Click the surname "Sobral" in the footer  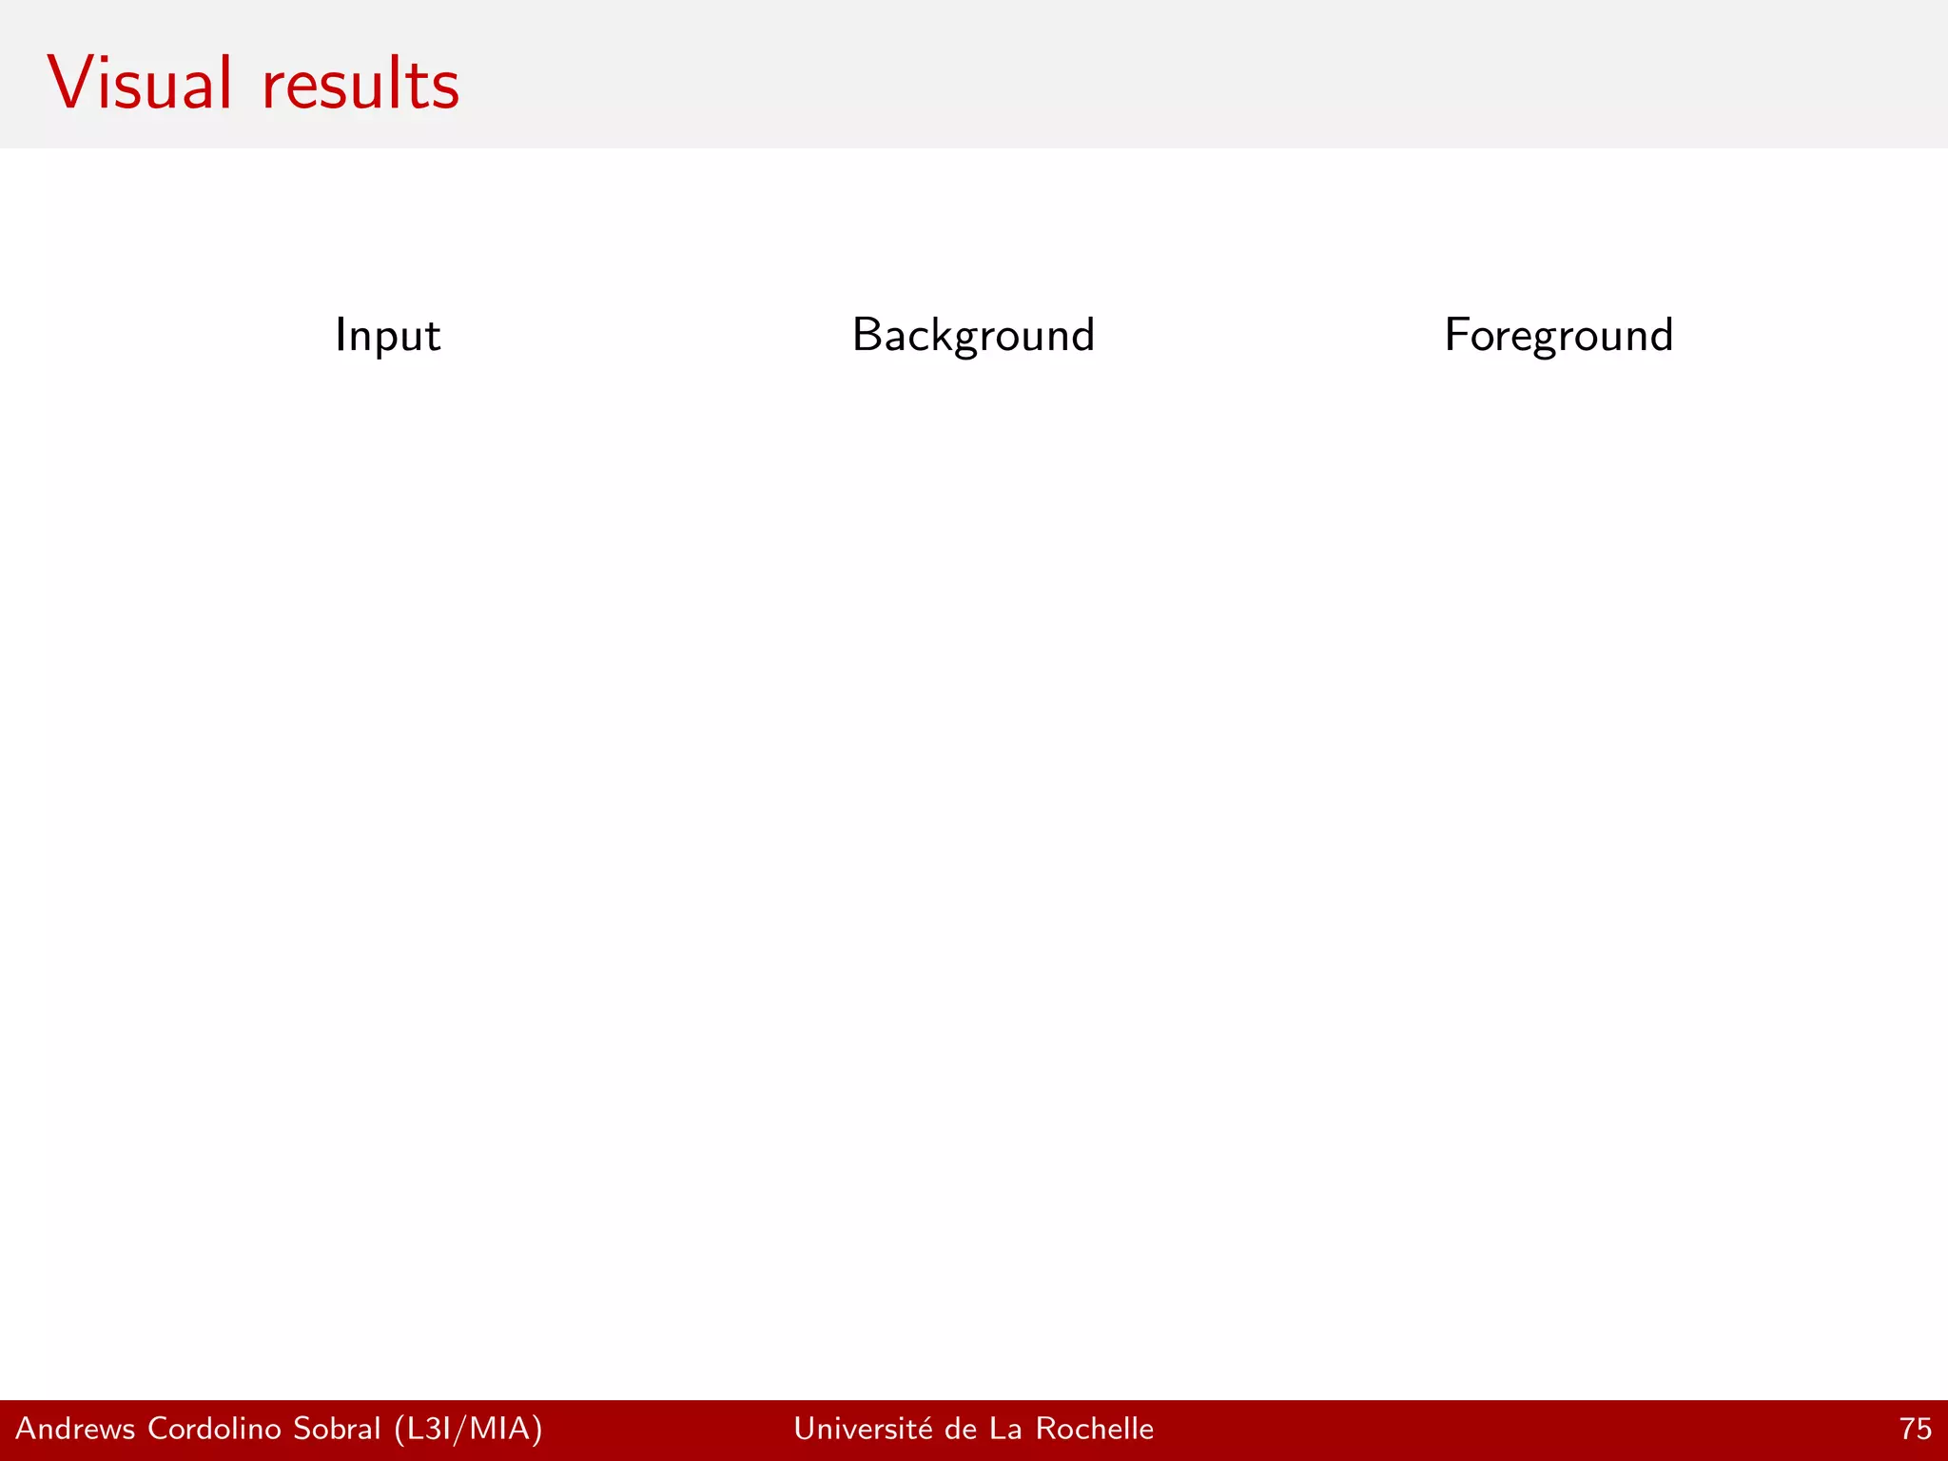tap(337, 1429)
